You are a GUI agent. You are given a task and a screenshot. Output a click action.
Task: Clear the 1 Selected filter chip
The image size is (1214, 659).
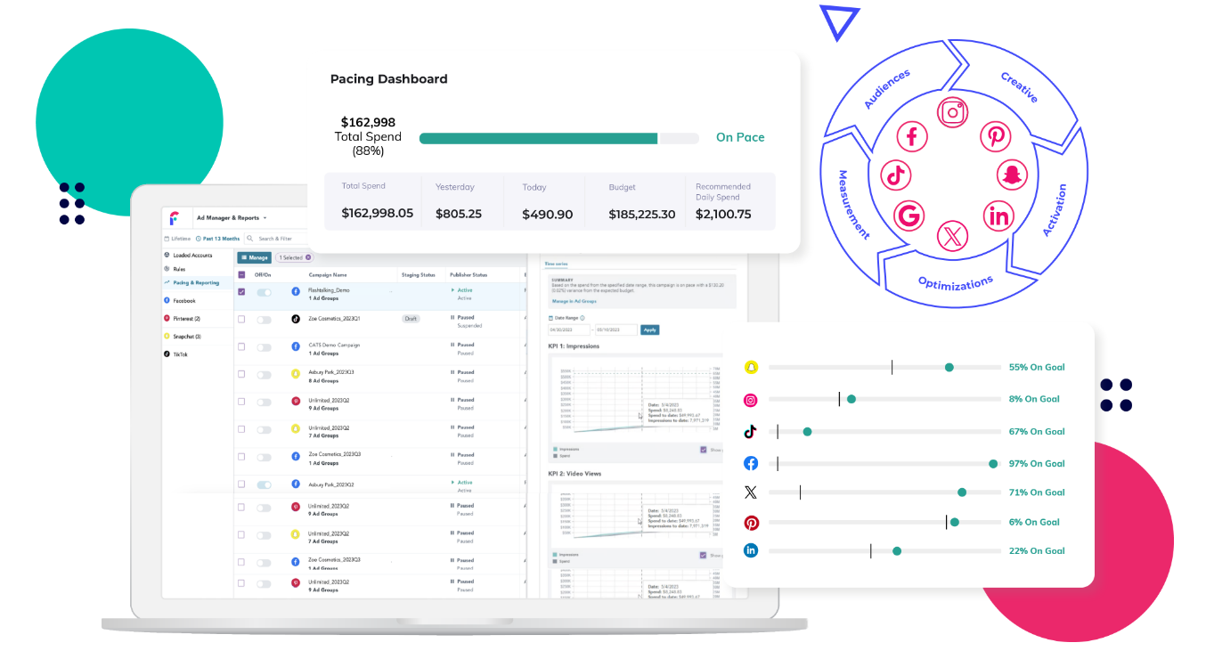tap(308, 257)
